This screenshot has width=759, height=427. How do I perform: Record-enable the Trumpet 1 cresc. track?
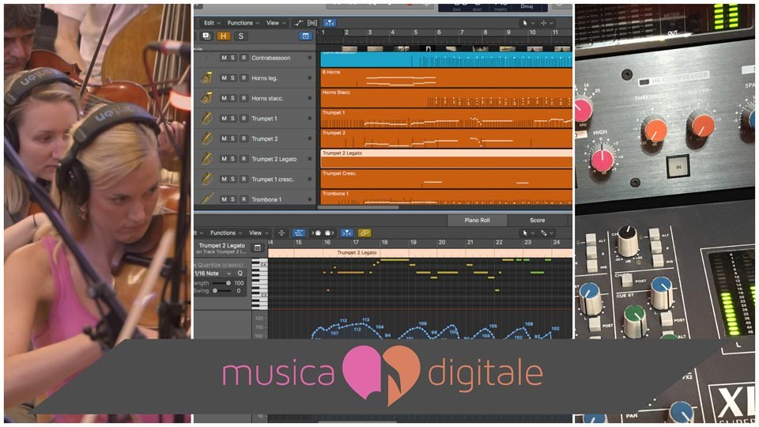pos(244,179)
